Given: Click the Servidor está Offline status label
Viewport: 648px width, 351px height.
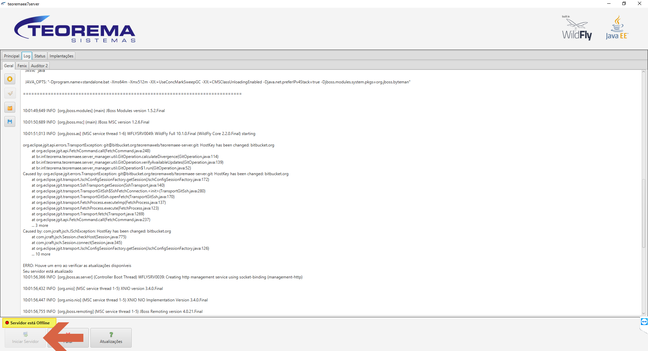Looking at the screenshot, I should tap(30, 323).
